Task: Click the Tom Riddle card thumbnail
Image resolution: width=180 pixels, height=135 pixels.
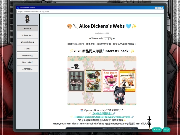Action: point(77,81)
